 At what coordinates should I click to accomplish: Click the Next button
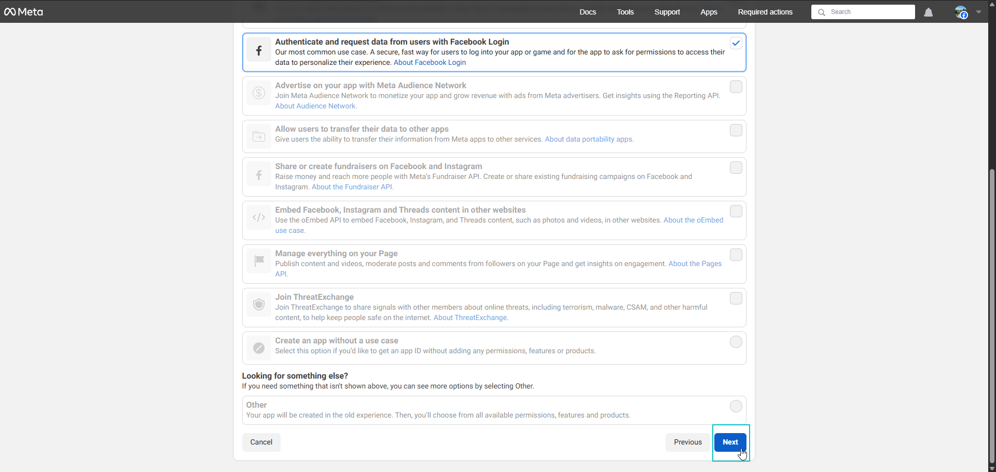(x=730, y=442)
